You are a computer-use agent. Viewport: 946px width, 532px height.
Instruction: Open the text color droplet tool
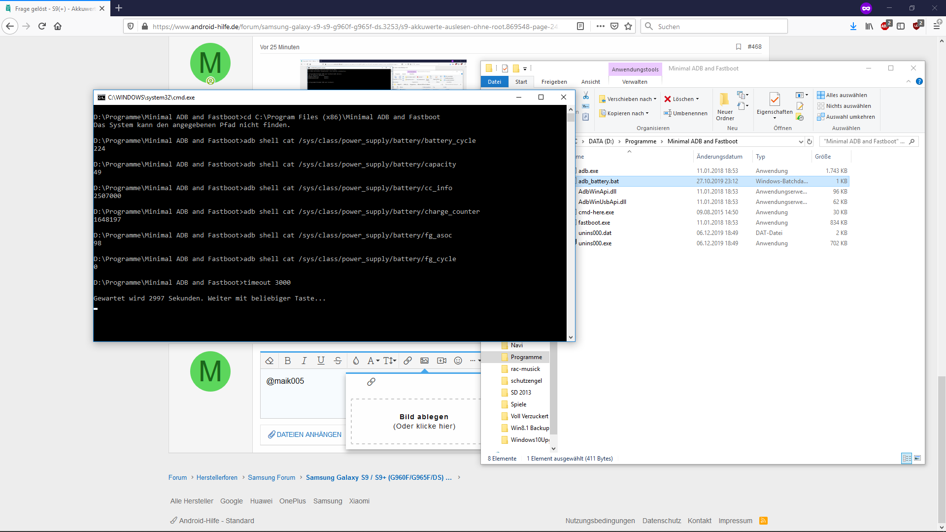point(356,361)
